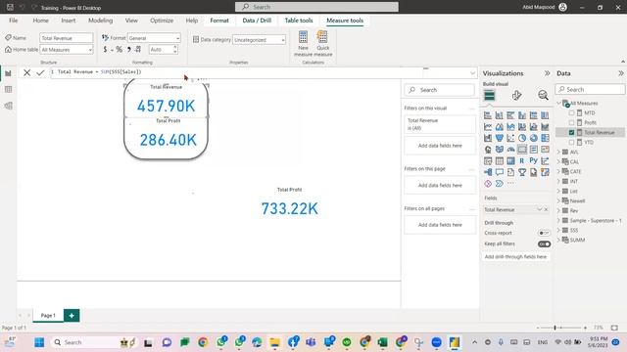627x352 pixels.
Task: Expand the CAL table
Action: pos(559,161)
